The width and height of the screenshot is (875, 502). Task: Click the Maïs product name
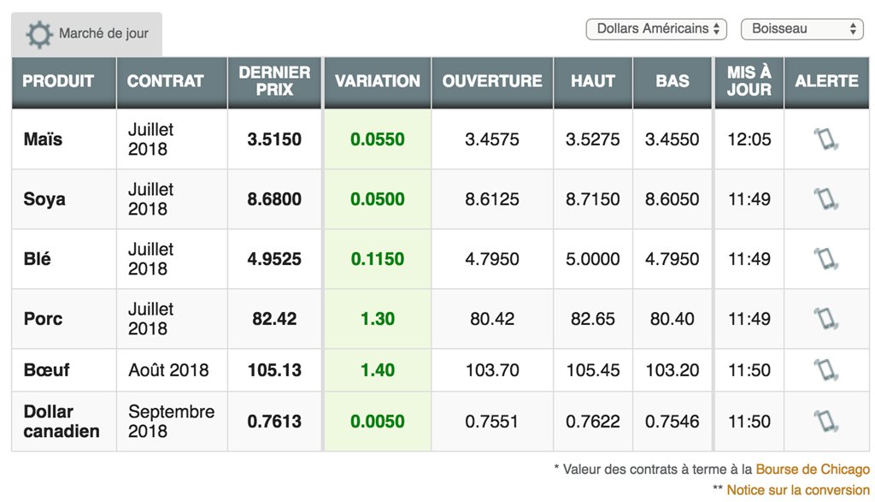coord(43,139)
